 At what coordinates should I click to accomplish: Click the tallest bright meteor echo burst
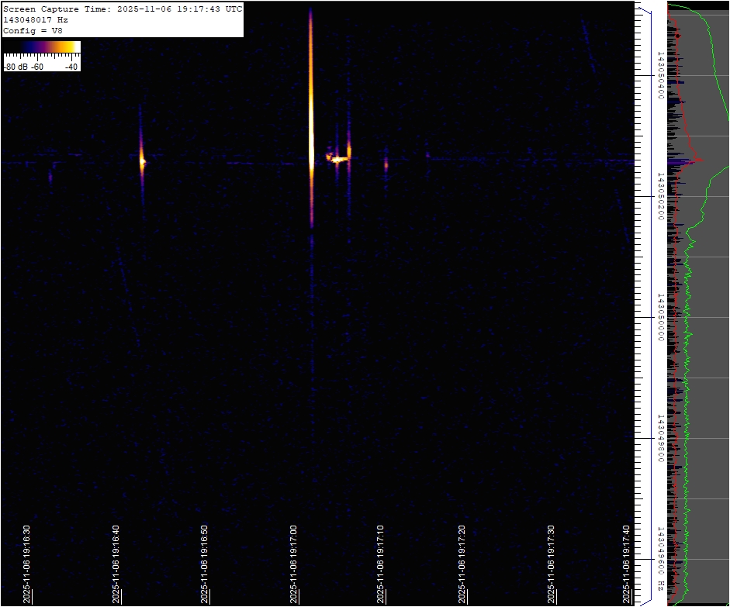310,116
